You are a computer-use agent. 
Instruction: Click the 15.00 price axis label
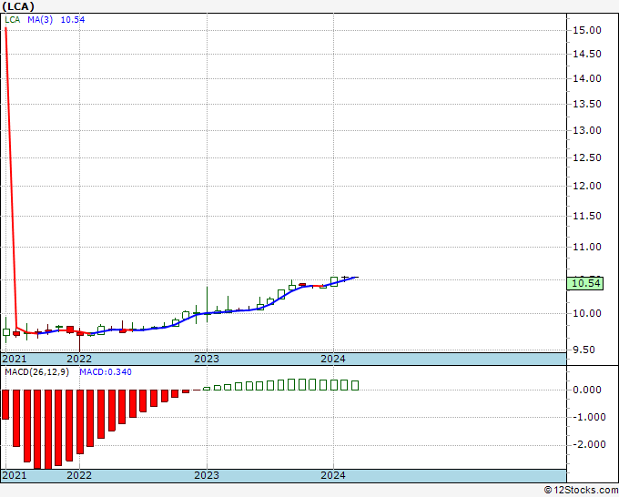point(586,30)
